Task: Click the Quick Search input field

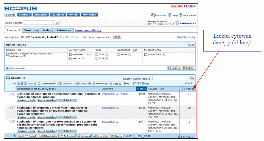Action: [39, 23]
